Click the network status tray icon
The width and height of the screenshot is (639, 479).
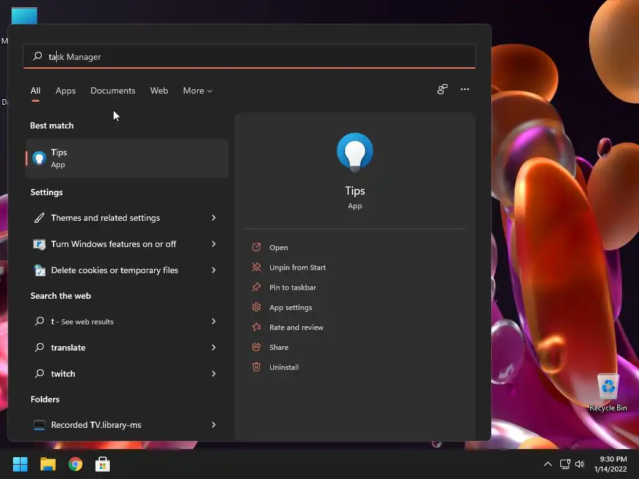tap(565, 464)
